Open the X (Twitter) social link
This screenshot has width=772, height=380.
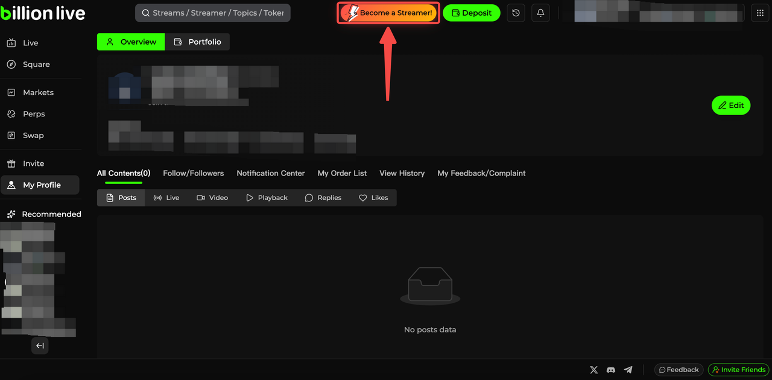coord(593,370)
